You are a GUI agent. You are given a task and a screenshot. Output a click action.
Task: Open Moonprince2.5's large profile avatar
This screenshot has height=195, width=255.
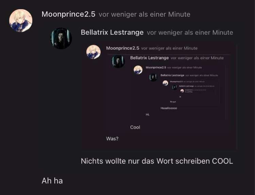[x=21, y=21]
